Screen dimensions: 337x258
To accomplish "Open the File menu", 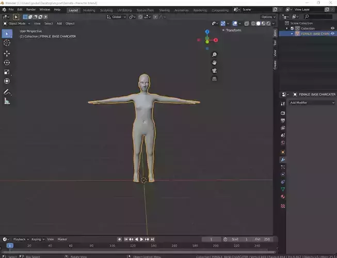I will click(11, 10).
